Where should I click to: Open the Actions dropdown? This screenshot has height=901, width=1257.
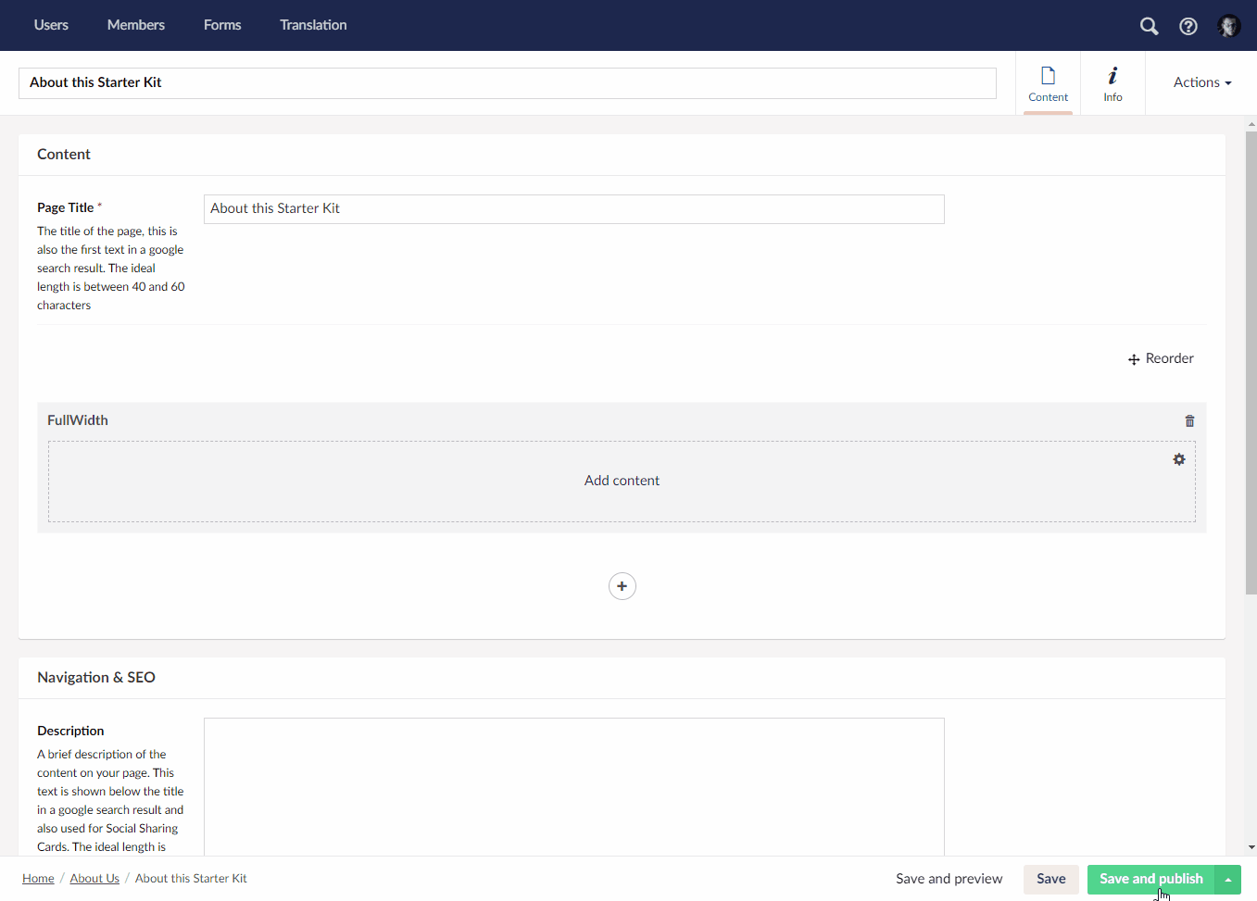click(1201, 82)
